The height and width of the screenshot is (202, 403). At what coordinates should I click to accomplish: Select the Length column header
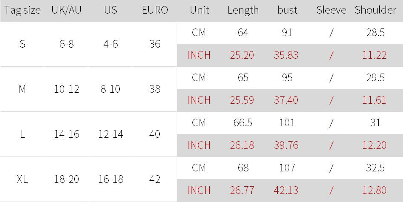click(x=243, y=10)
